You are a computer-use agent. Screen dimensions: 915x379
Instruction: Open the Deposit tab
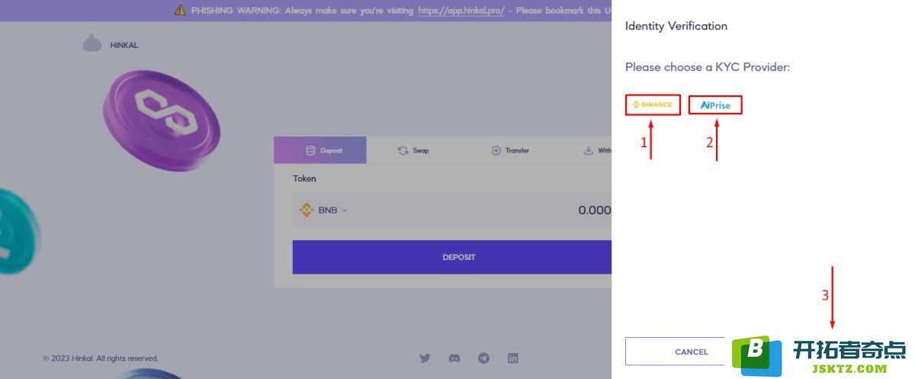coord(320,150)
